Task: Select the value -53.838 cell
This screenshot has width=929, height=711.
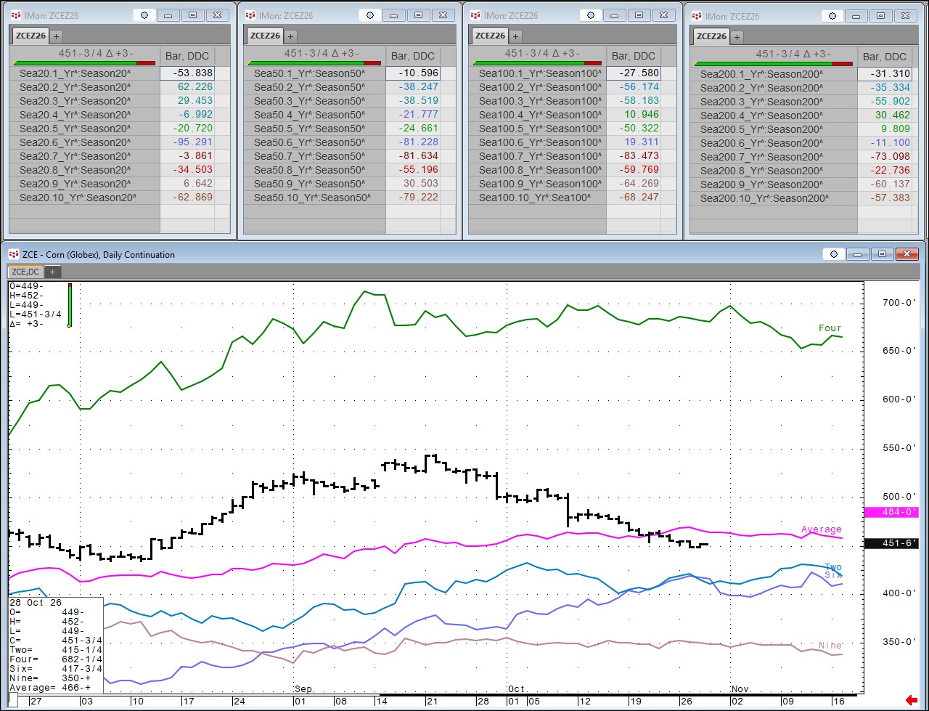Action: pos(187,73)
